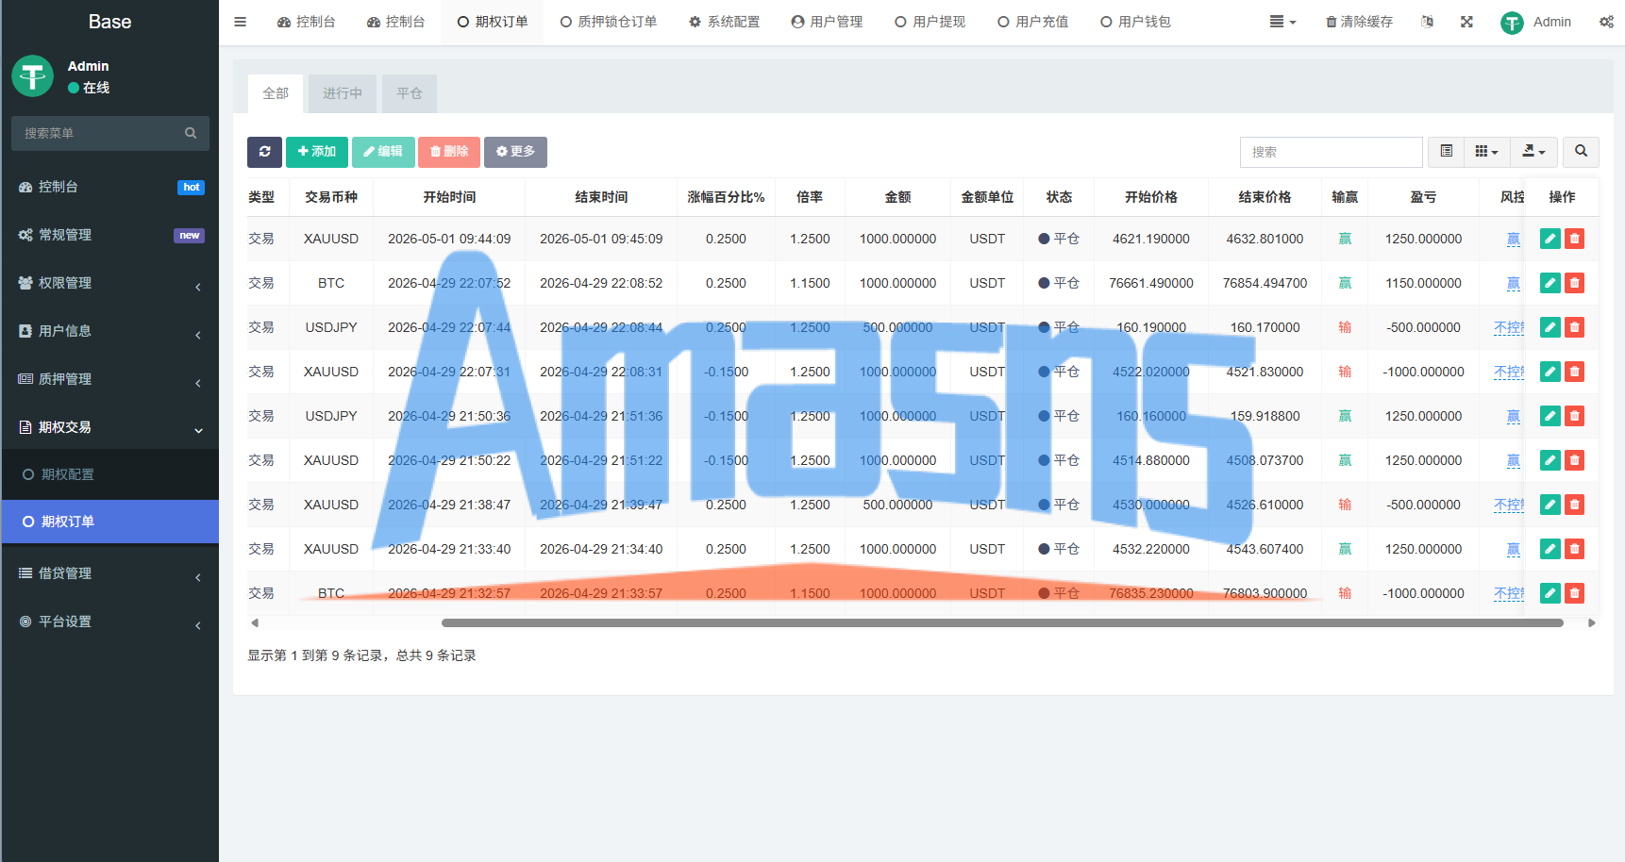The height and width of the screenshot is (862, 1625).
Task: Expand 用户信息 sidebar menu
Action: (x=110, y=331)
